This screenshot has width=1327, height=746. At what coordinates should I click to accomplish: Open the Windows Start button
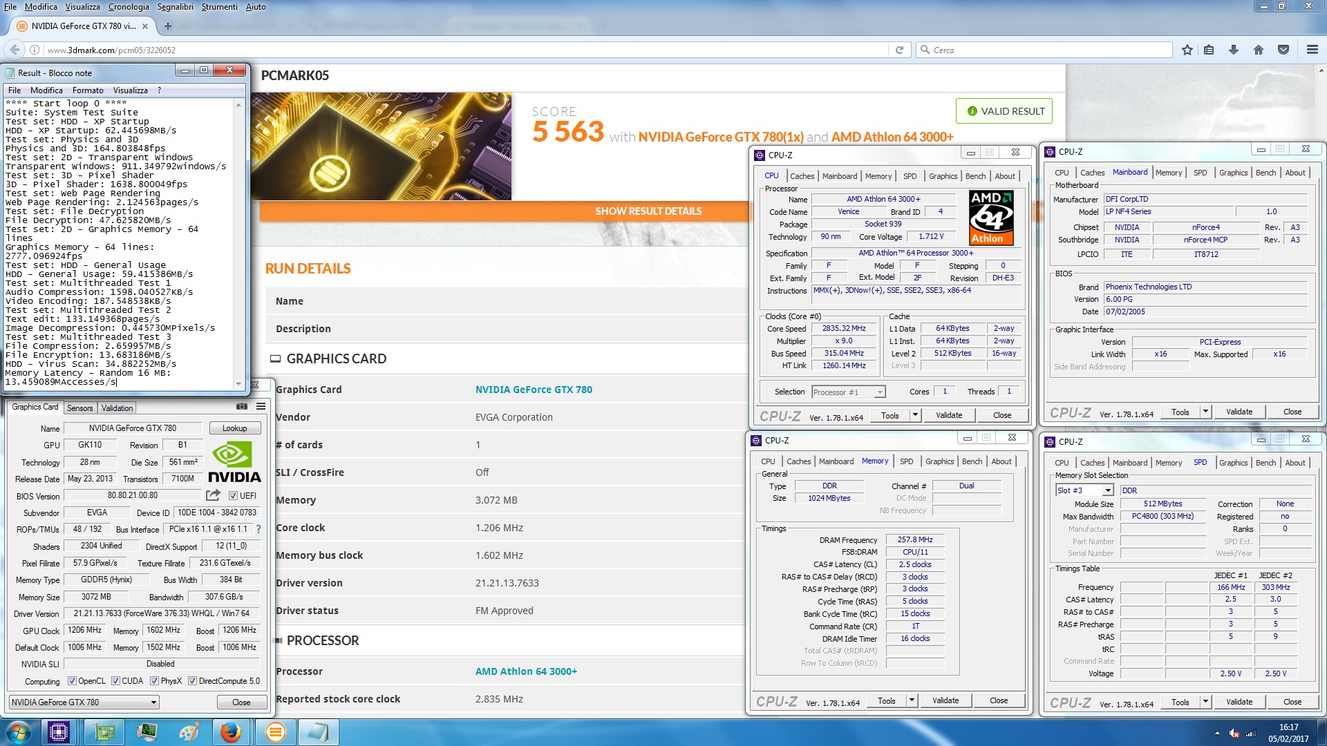19,732
